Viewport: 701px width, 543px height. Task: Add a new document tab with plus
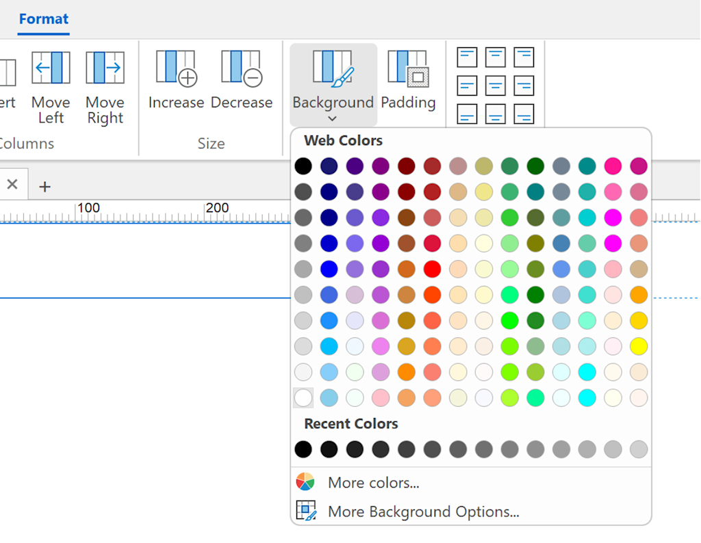44,187
